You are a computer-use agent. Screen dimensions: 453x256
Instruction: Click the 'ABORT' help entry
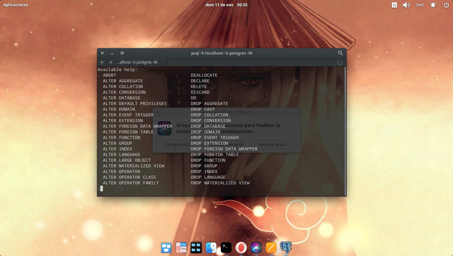[x=110, y=75]
